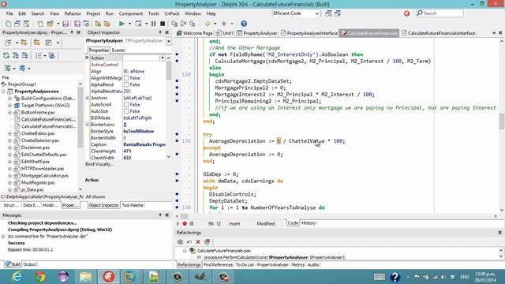Click the Project Manager refresh sync icon
Screen dimensions: 505x284
(x=6, y=55)
